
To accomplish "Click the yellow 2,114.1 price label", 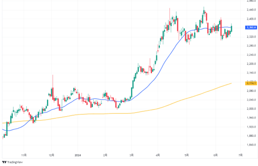I will [x=251, y=83].
